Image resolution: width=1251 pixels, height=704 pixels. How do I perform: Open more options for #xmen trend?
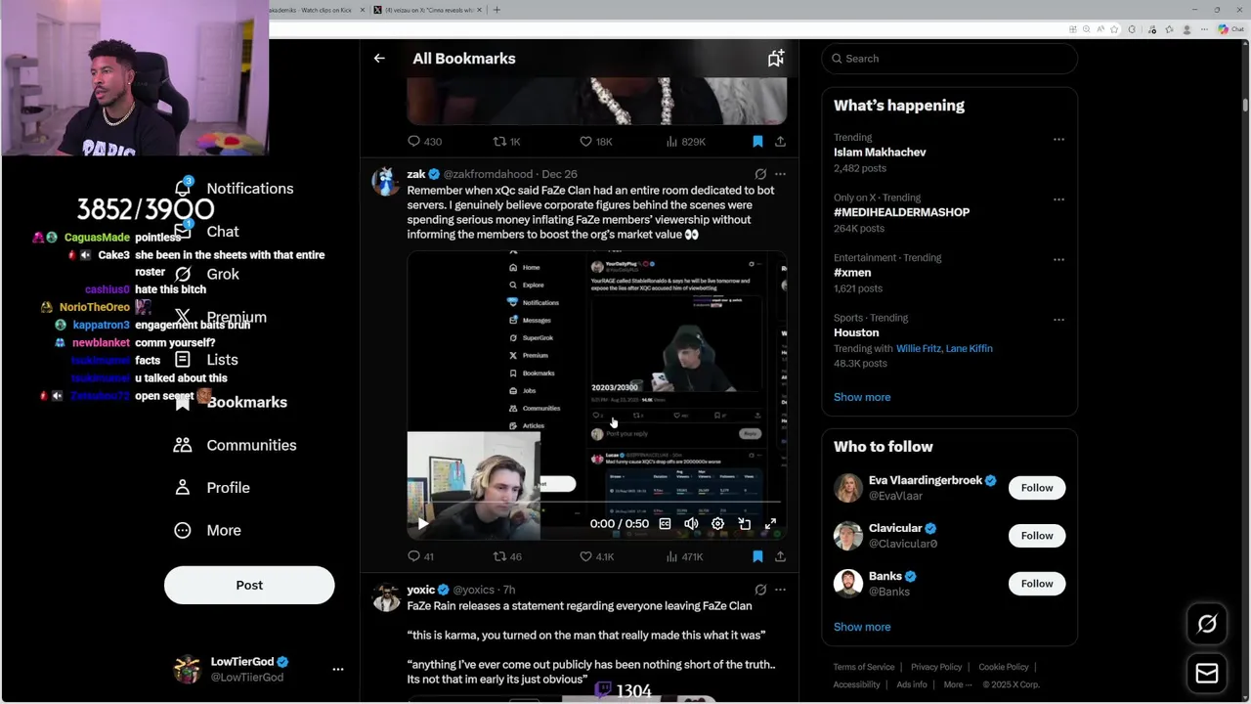tap(1058, 259)
